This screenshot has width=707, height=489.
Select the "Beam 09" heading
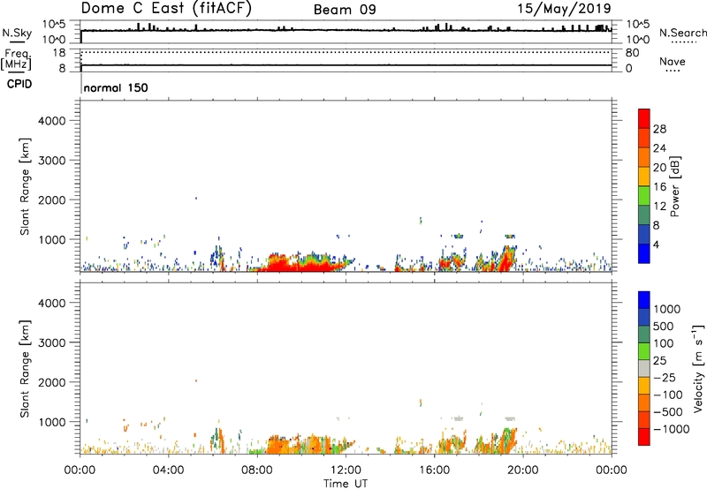tap(345, 10)
